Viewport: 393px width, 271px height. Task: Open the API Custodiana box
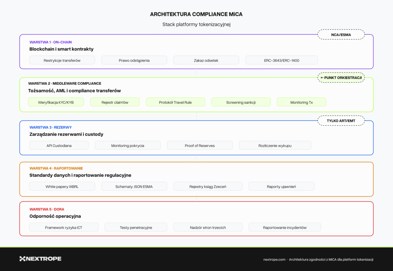pos(59,145)
